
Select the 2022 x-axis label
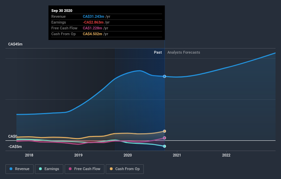[x=226, y=155]
